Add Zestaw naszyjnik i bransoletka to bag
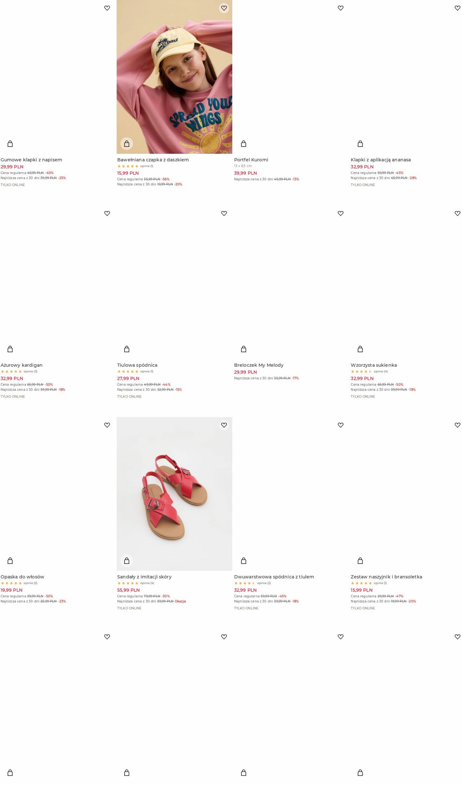 click(x=360, y=561)
